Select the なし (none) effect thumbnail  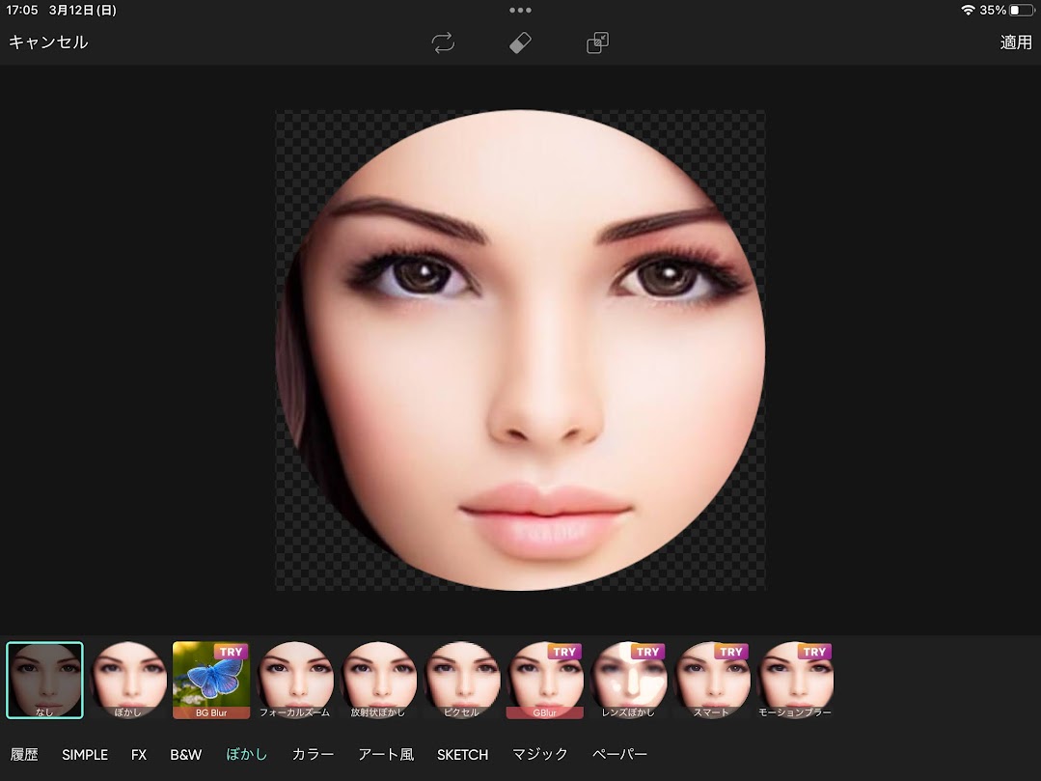[45, 681]
